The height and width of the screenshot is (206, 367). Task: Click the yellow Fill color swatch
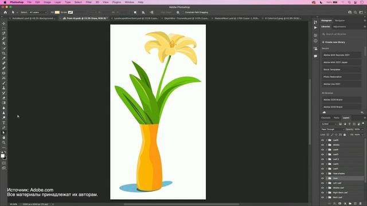57,13
